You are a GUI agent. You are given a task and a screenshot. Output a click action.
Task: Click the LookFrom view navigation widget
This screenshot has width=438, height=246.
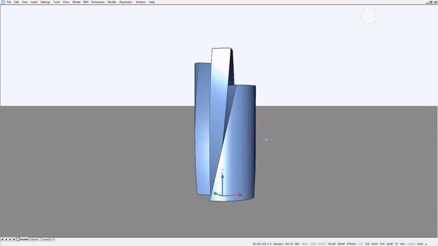point(369,16)
